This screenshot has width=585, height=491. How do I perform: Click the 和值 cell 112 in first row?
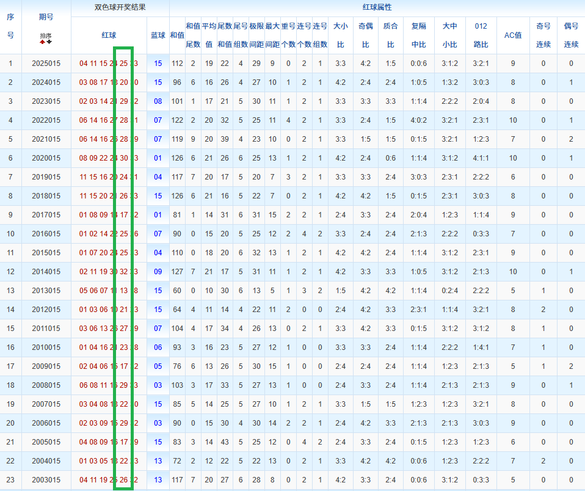[177, 64]
